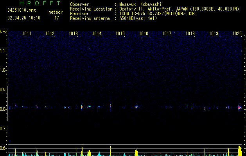Image resolution: width=246 pixels, height=156 pixels.
Task: Select the file name 04251010.png
Action: pos(22,11)
